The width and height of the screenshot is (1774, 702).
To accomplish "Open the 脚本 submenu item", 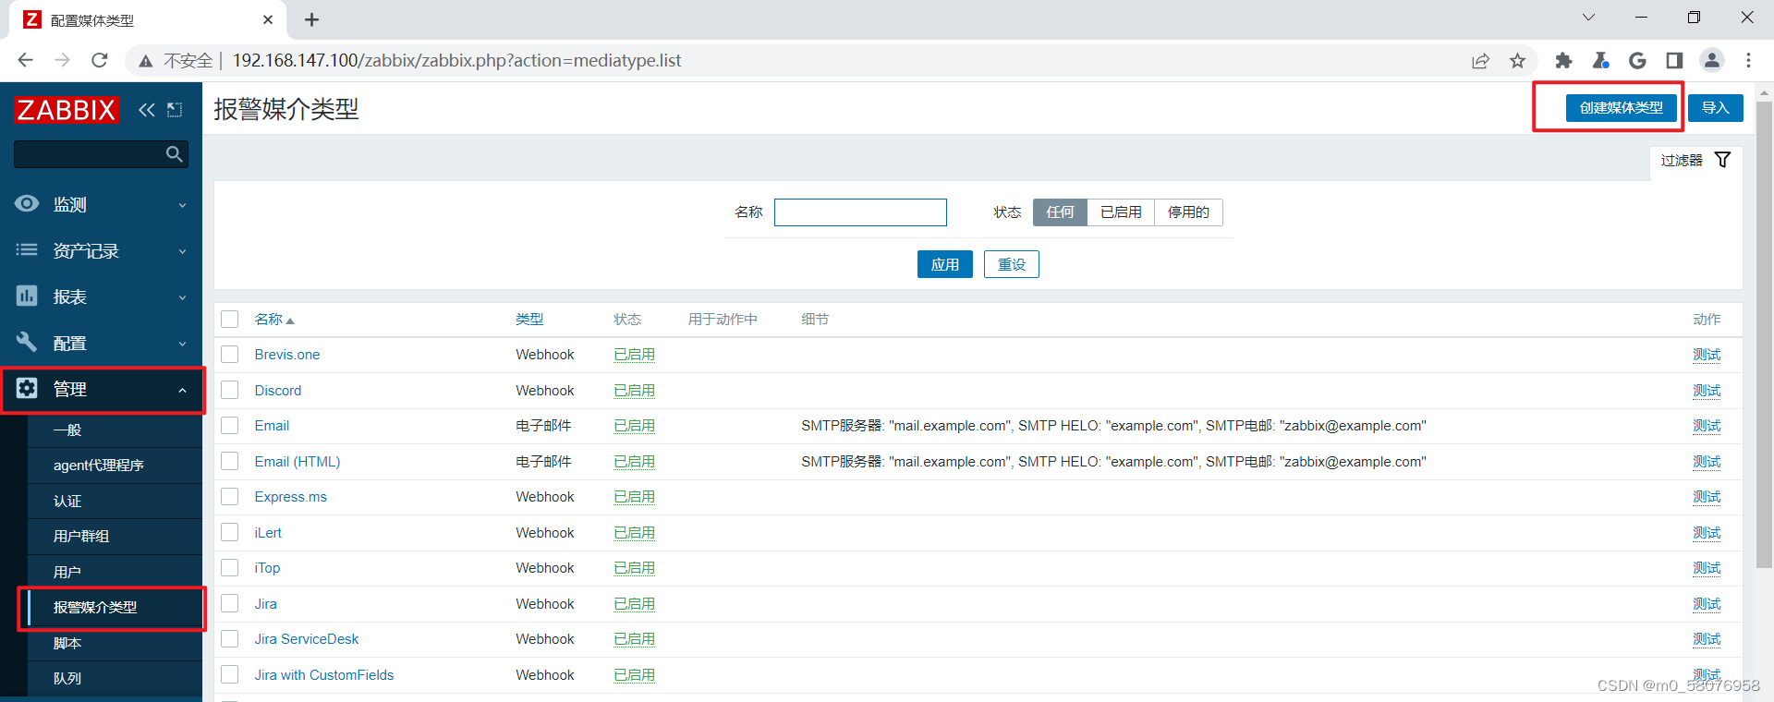I will [x=67, y=643].
